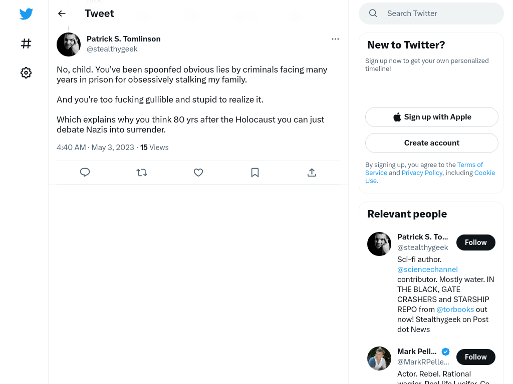This screenshot has height=384, width=513.
Task: Retweet Patrick S. Tomlinson's tweet
Action: tap(142, 172)
